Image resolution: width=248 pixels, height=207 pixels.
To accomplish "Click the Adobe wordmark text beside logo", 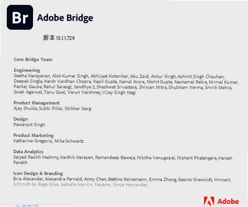I will 228,202.
